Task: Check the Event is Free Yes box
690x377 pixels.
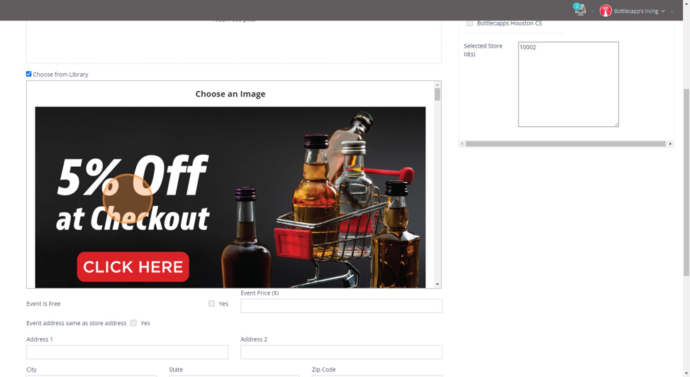Action: point(211,303)
